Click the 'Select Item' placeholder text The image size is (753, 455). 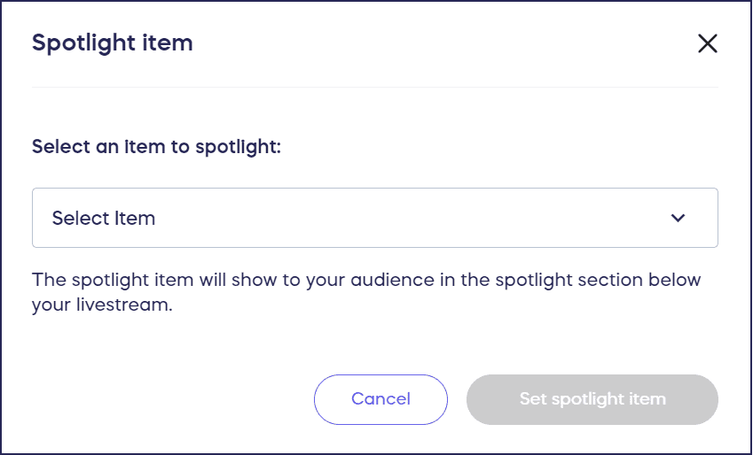[104, 218]
